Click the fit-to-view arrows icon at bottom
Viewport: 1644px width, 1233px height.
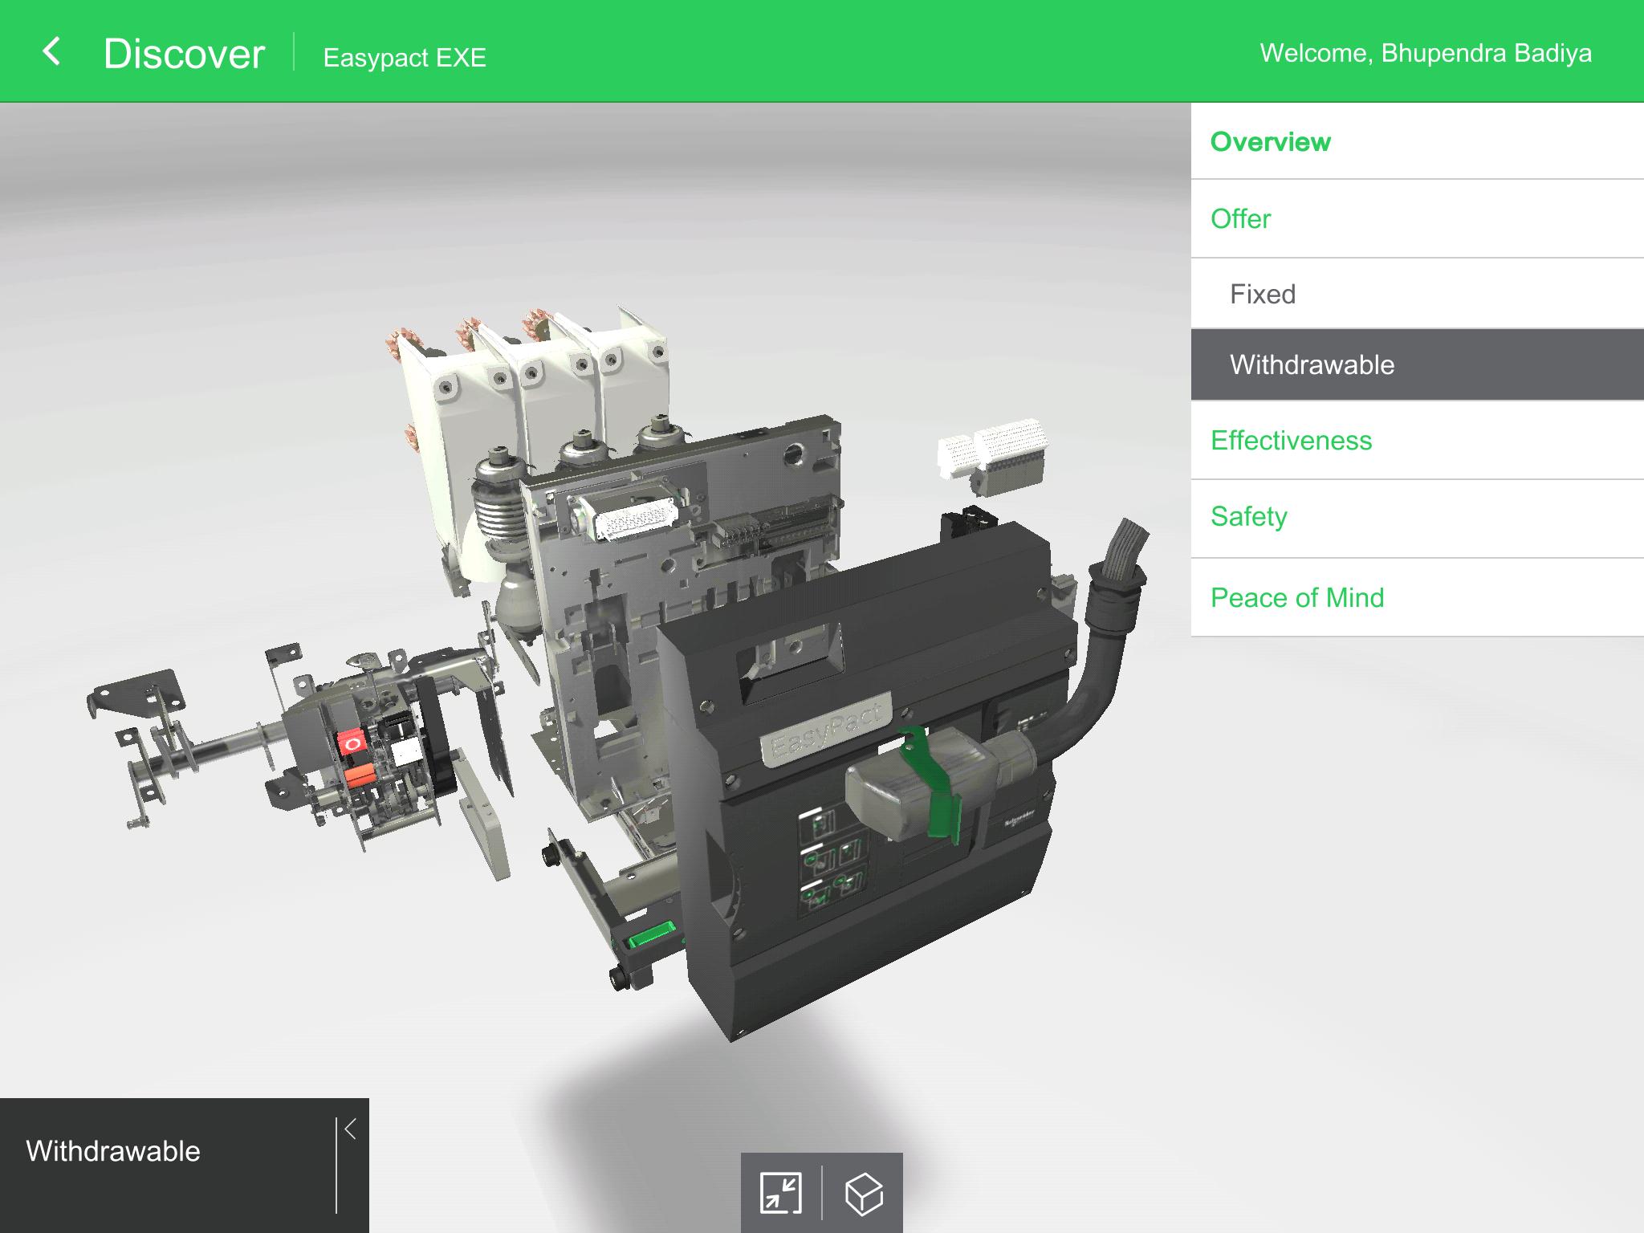point(781,1194)
